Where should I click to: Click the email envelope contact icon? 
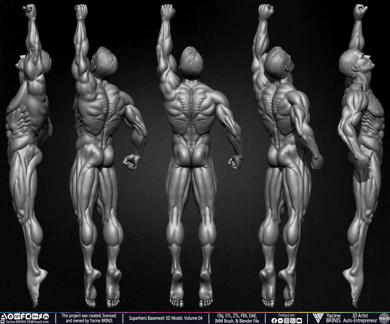pos(299,321)
